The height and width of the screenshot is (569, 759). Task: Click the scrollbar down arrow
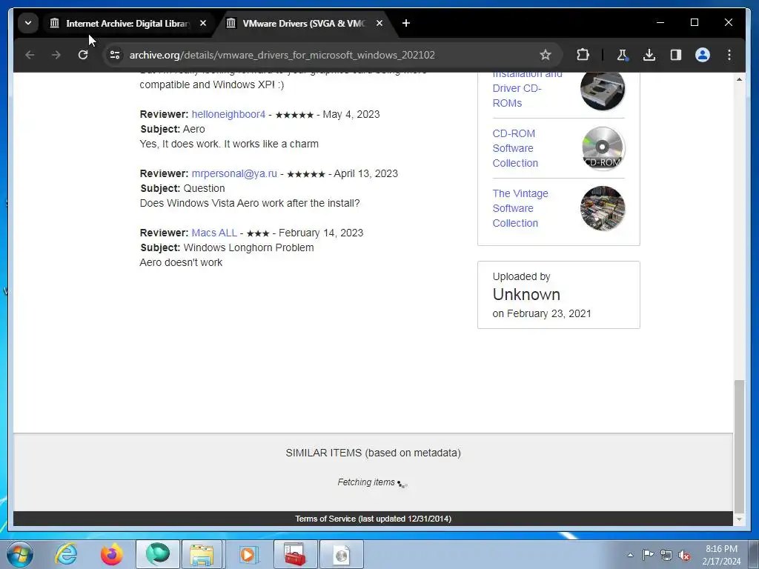coord(739,519)
